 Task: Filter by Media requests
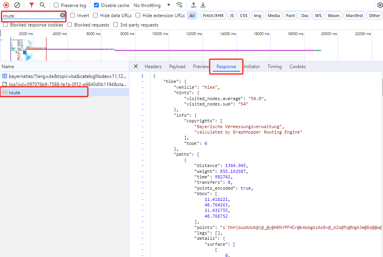coord(274,16)
